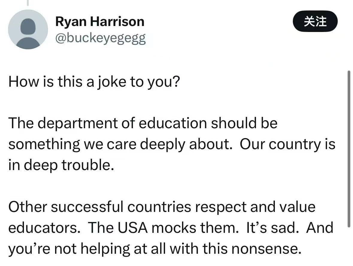Open Ryan Harrison's profile via display name
The image size is (353, 266).
coord(100,22)
